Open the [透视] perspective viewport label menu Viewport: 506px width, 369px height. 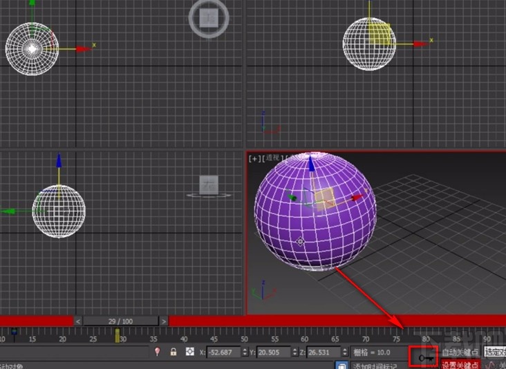(273, 158)
